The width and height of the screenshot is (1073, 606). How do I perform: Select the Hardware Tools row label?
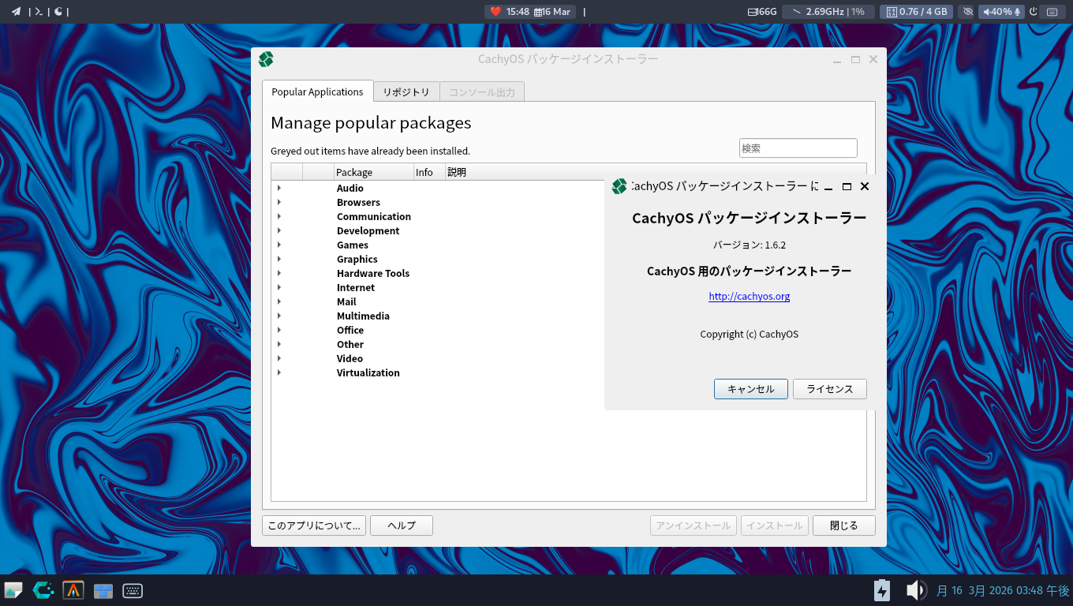373,273
